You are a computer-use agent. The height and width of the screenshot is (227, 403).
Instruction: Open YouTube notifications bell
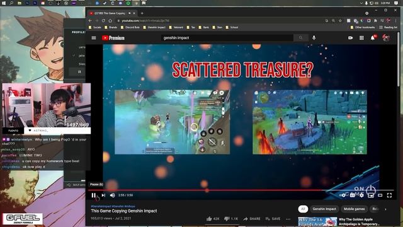tap(373, 38)
